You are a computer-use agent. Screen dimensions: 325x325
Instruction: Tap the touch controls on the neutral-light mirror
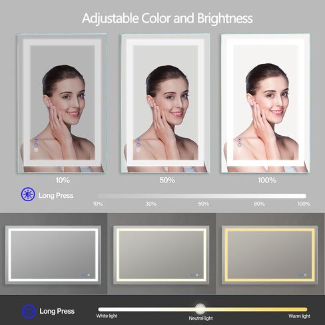pos(194,275)
